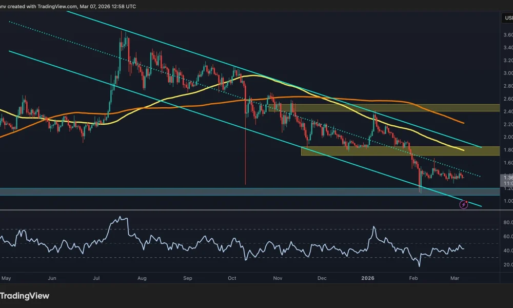
Task: Click the Mar label on the time axis
Action: [456, 278]
